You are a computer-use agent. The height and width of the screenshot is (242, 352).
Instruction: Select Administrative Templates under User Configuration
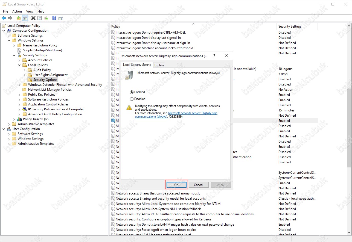(x=36, y=144)
